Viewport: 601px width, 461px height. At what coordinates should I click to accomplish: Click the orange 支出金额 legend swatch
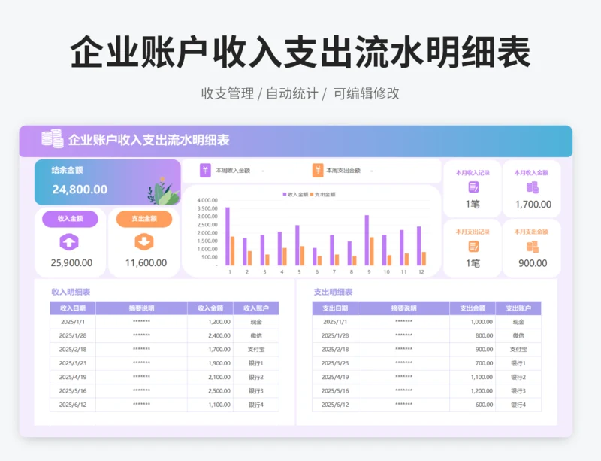pos(312,194)
